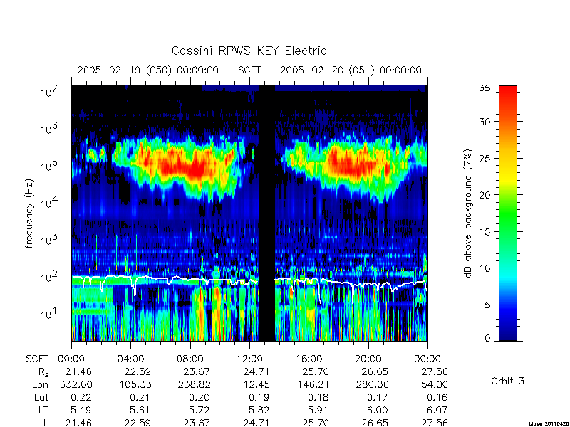This screenshot has width=570, height=427.
Task: Click the 'SCET' row label under the plot
Action: click(x=37, y=359)
